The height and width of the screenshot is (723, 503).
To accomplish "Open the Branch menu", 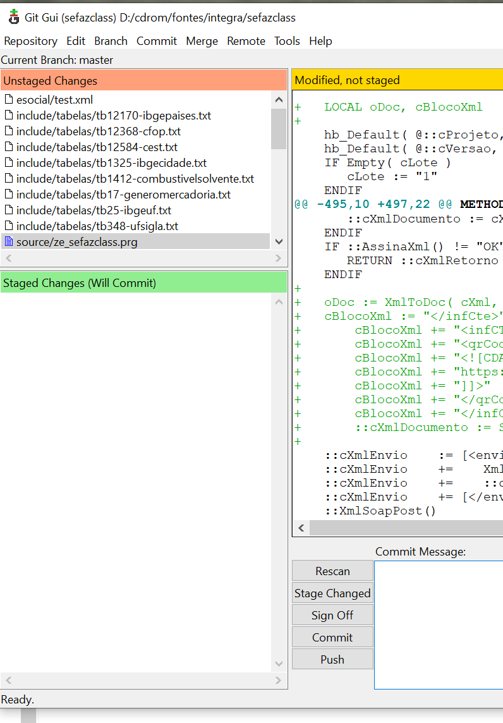I will coord(111,41).
